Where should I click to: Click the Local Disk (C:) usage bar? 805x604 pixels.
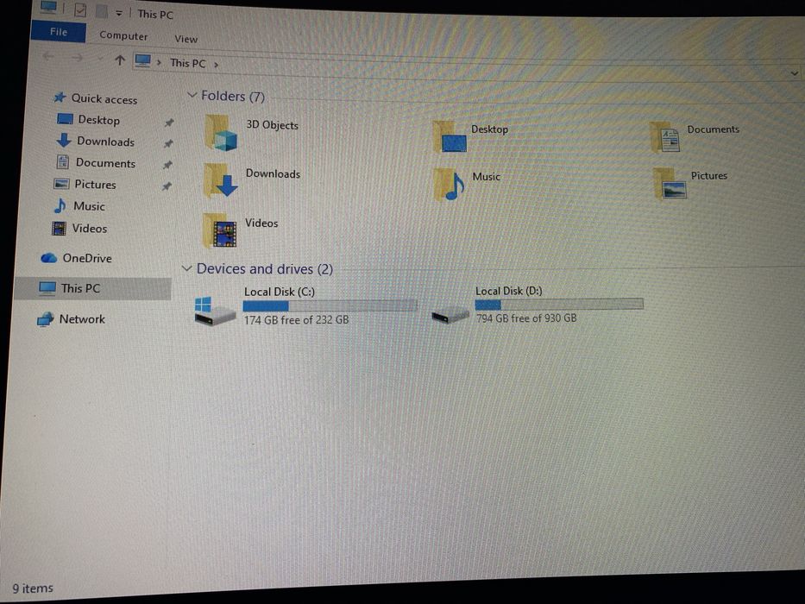(330, 305)
